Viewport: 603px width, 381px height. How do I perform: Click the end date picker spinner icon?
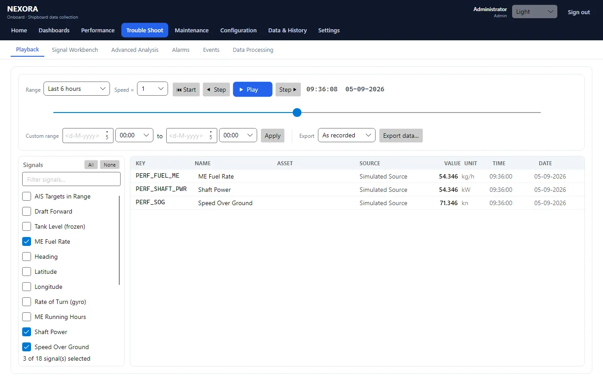(x=211, y=136)
